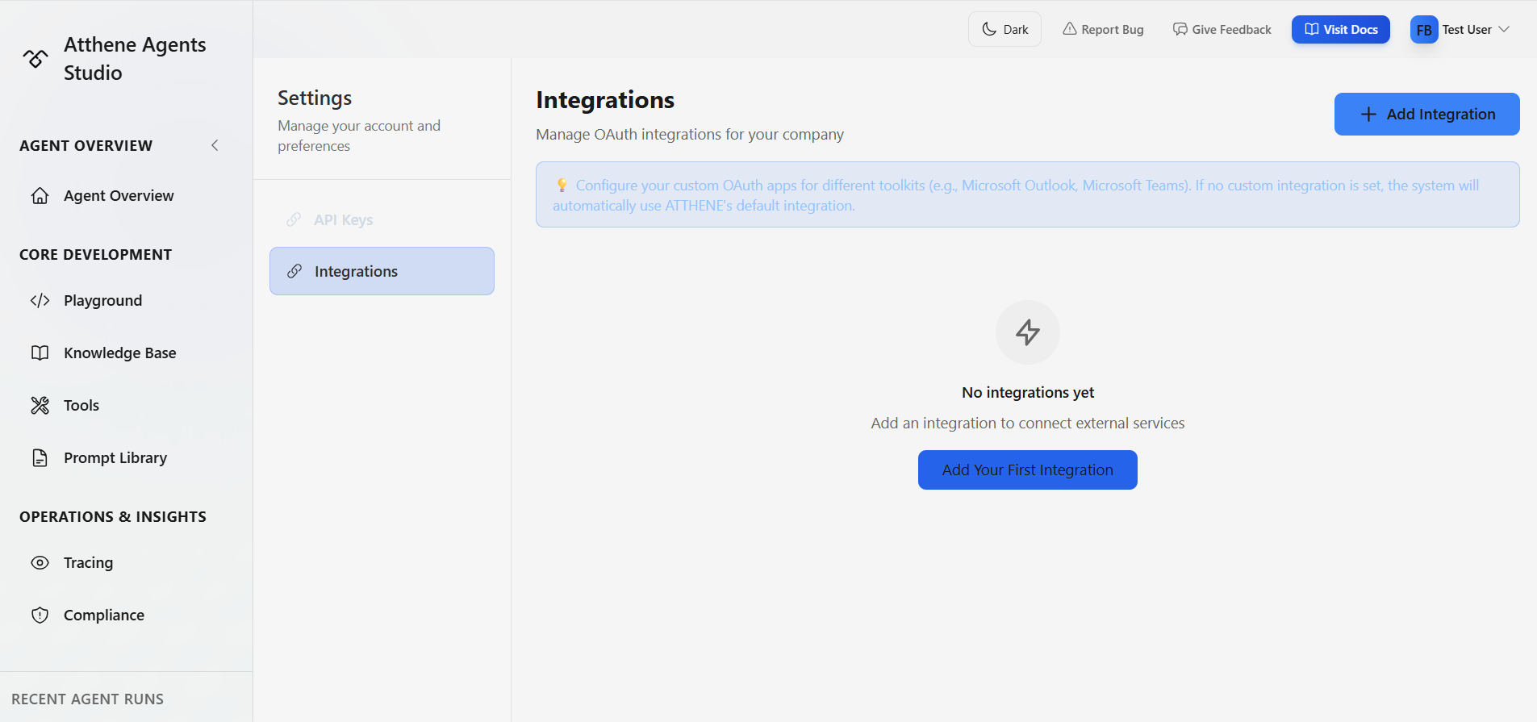Click the Compliance shield icon
This screenshot has width=1537, height=722.
click(x=40, y=616)
